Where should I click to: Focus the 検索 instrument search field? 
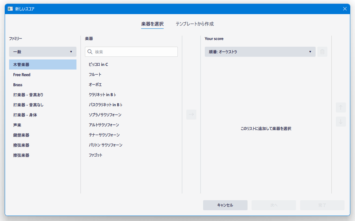(131, 52)
